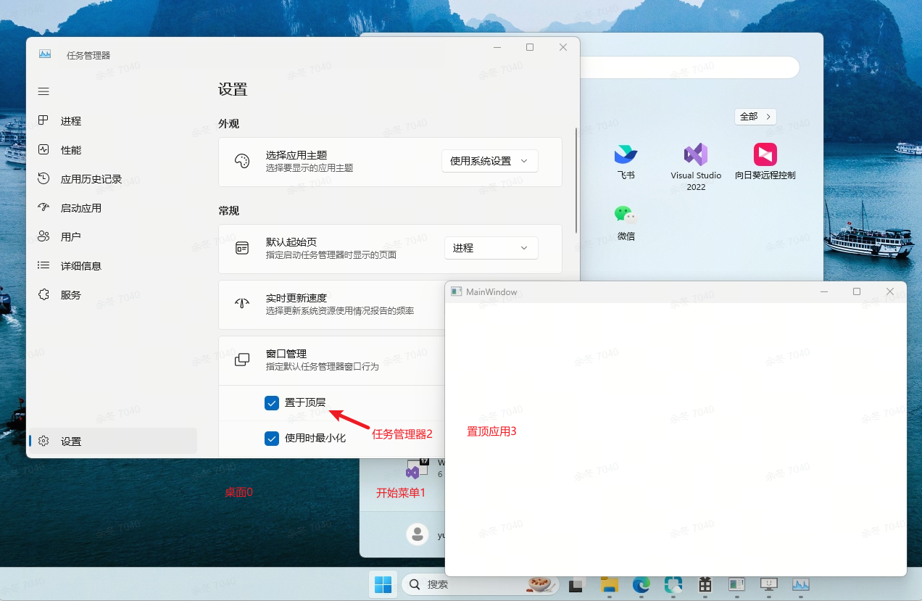Uncheck the 使用时最小化 checkbox
922x601 pixels.
(x=272, y=438)
